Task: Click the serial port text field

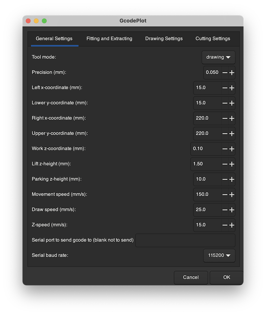Action: 185,240
